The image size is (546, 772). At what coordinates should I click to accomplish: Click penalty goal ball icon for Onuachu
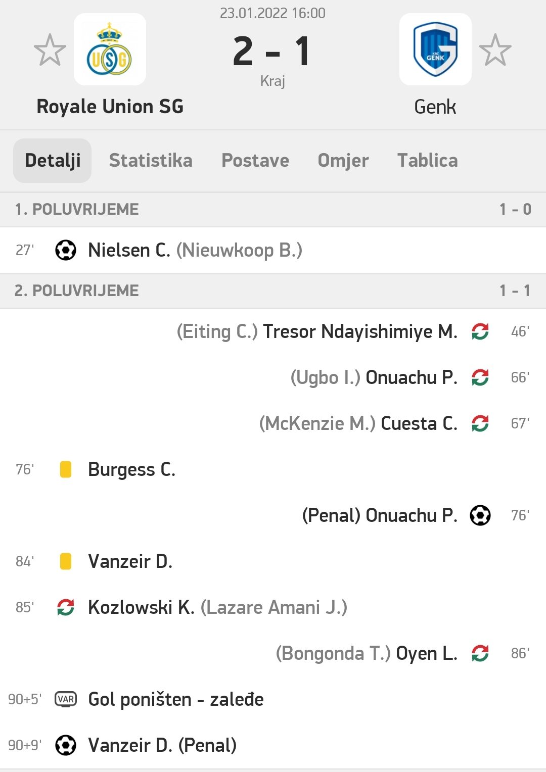point(480,515)
